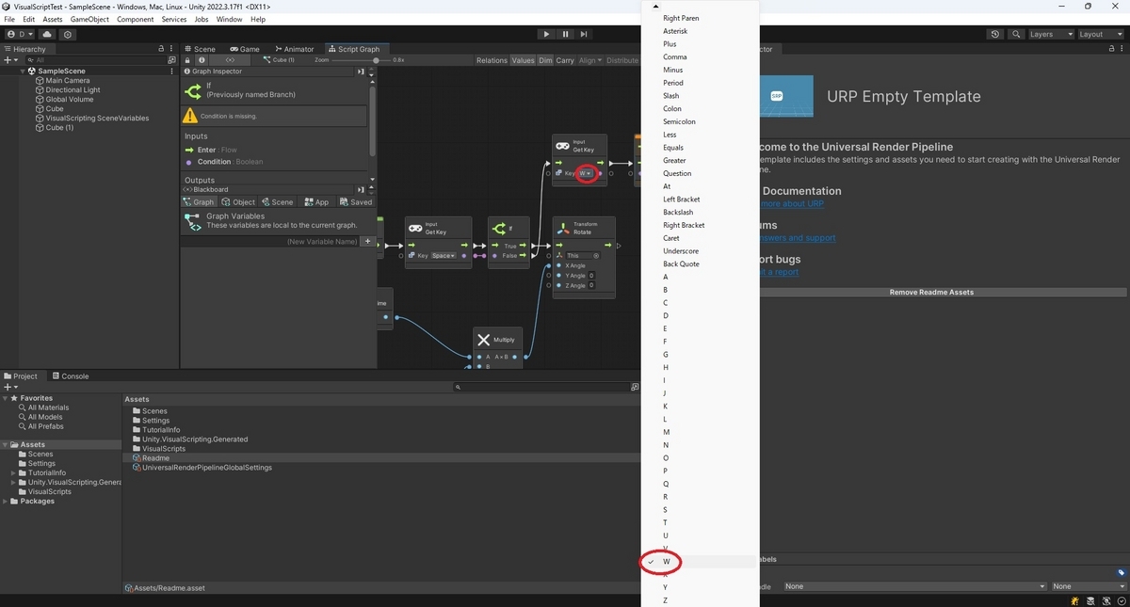Click the If node branch icon
The image size is (1130, 607).
pyautogui.click(x=498, y=228)
